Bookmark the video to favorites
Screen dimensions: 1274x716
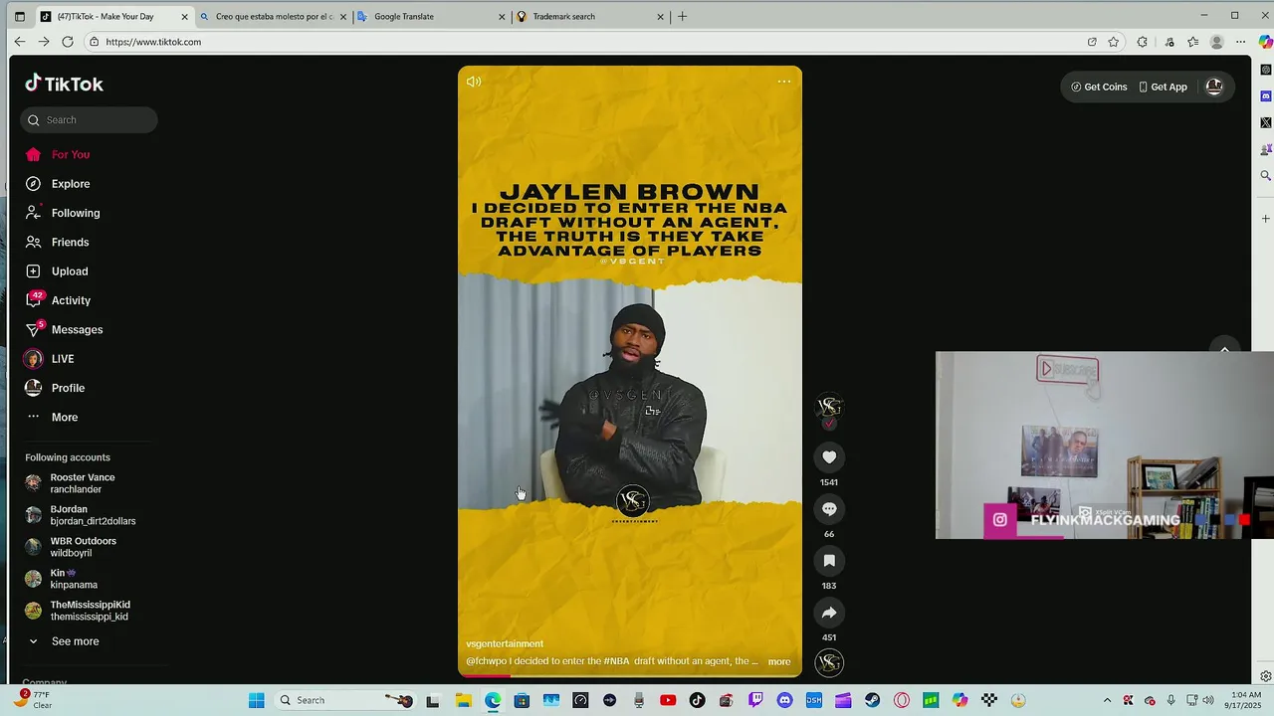(x=829, y=561)
